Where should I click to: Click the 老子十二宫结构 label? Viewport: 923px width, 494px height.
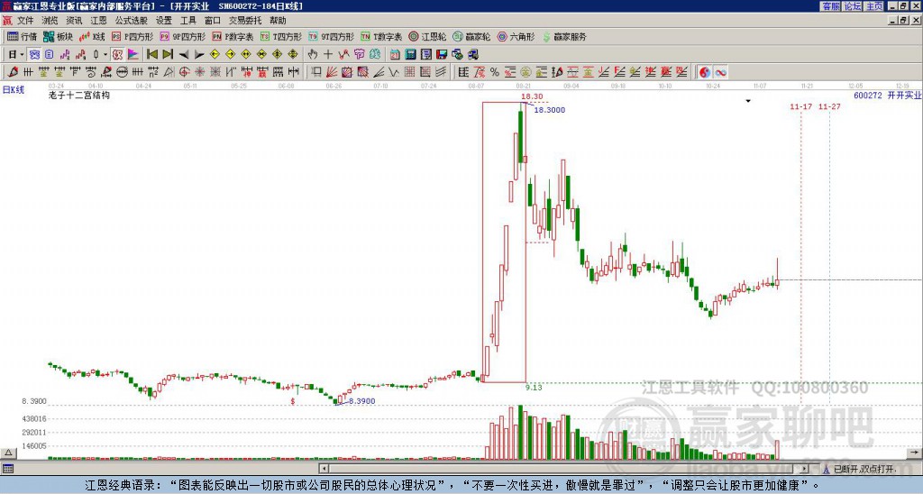[x=79, y=95]
